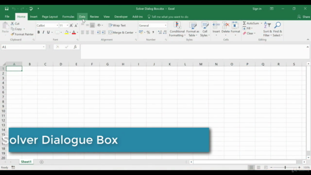Toggle Italic formatting
Screen dimensions: 311x175
coord(43,33)
